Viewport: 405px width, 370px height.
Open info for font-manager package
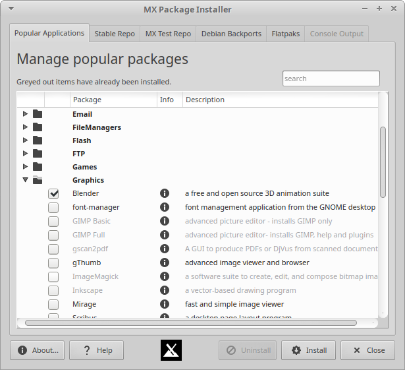[165, 207]
